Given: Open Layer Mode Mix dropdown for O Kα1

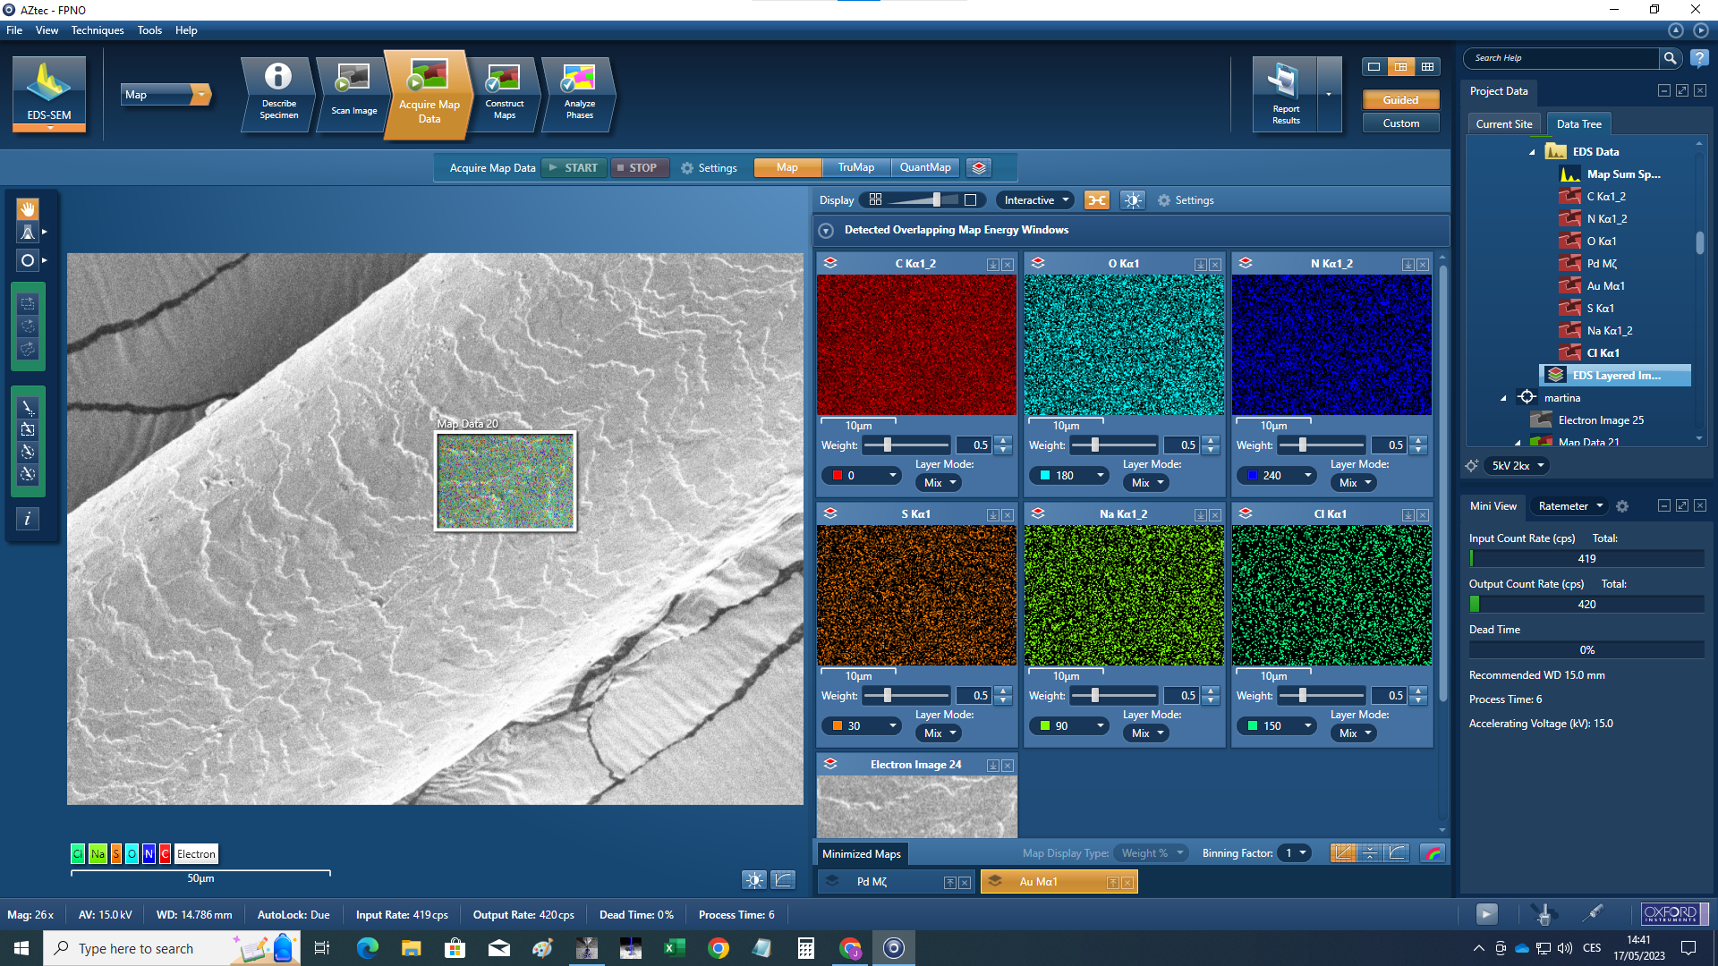Looking at the screenshot, I should 1146,483.
